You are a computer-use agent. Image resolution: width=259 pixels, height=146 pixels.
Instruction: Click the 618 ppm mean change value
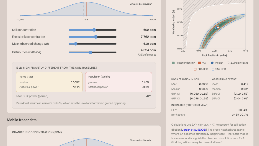149,44
